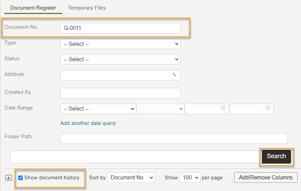Select the Document Register tab

tap(33, 8)
